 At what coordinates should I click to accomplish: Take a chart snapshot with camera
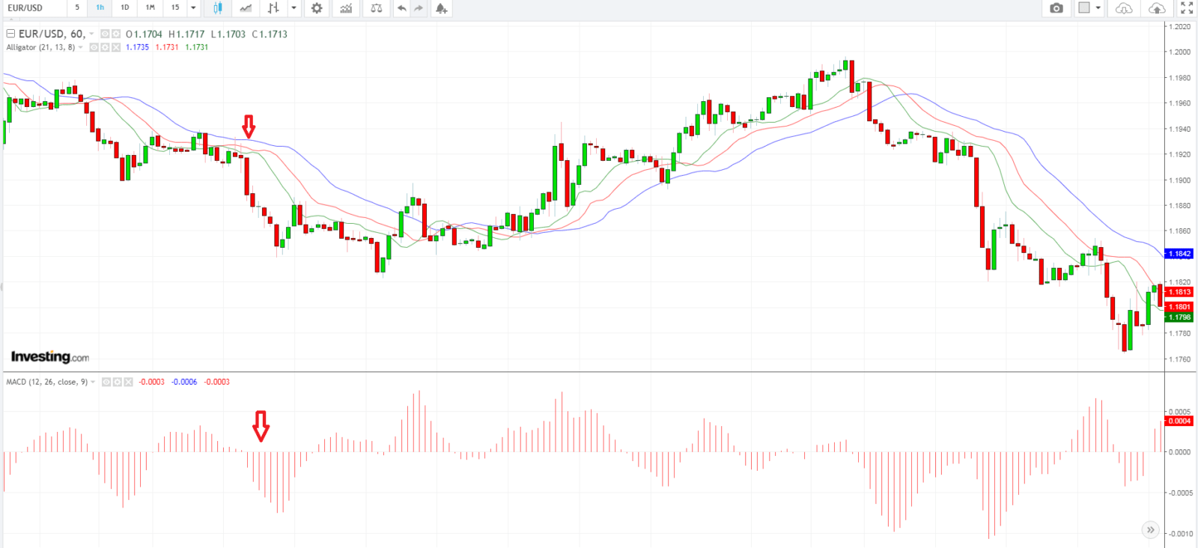(x=1056, y=8)
